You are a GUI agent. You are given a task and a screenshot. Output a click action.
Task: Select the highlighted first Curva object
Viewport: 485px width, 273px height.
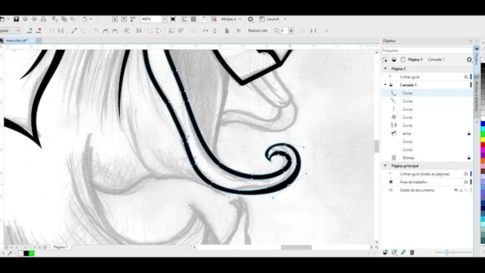427,93
